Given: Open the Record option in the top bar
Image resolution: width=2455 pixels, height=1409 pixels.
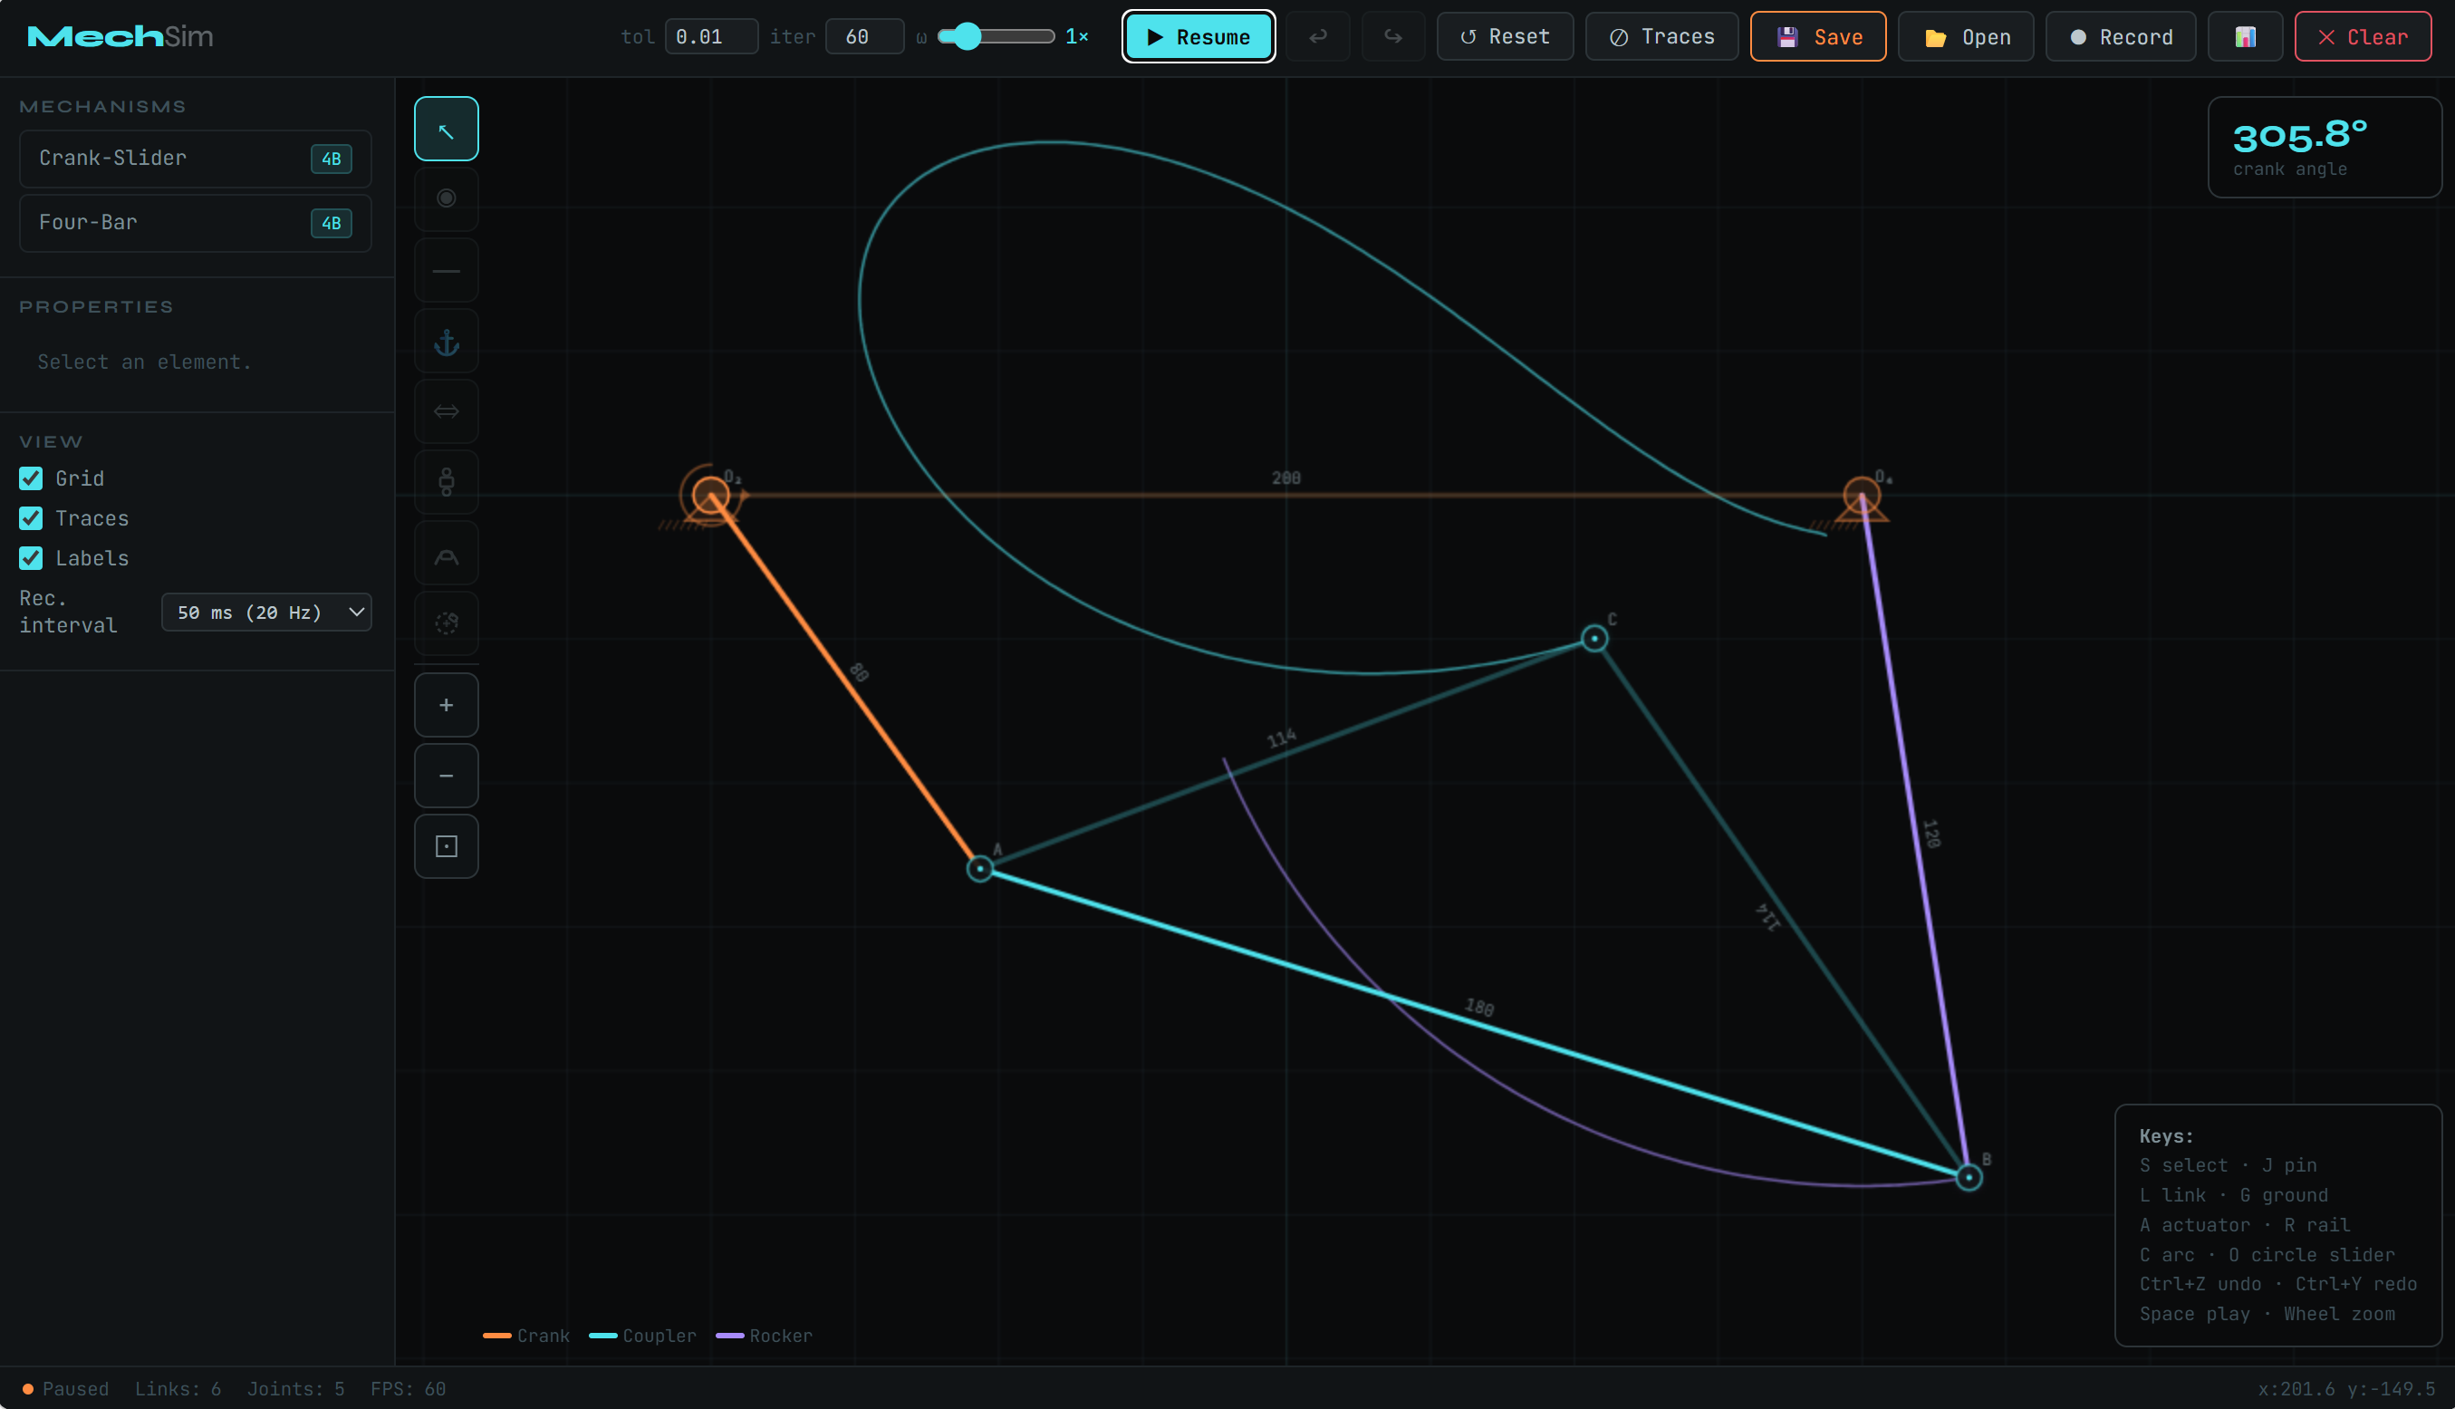Looking at the screenshot, I should pyautogui.click(x=2119, y=36).
